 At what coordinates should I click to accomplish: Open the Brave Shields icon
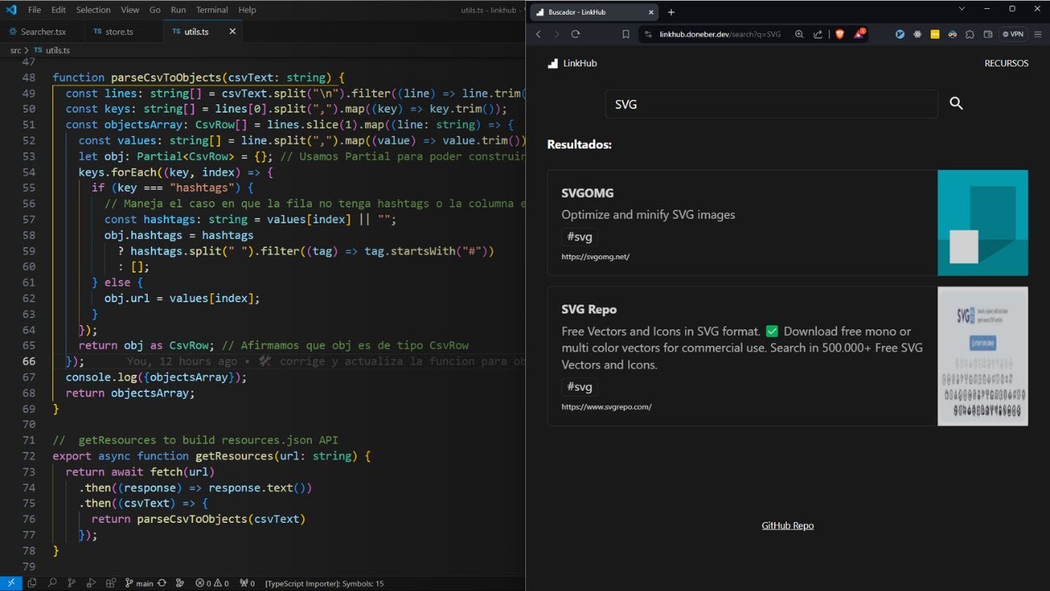pos(839,34)
